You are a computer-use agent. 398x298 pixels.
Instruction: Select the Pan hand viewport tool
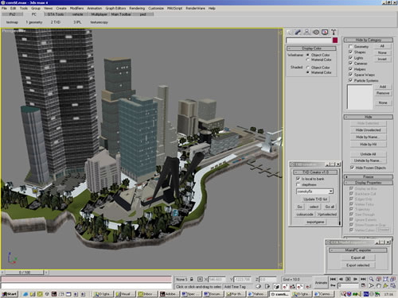click(x=378, y=286)
